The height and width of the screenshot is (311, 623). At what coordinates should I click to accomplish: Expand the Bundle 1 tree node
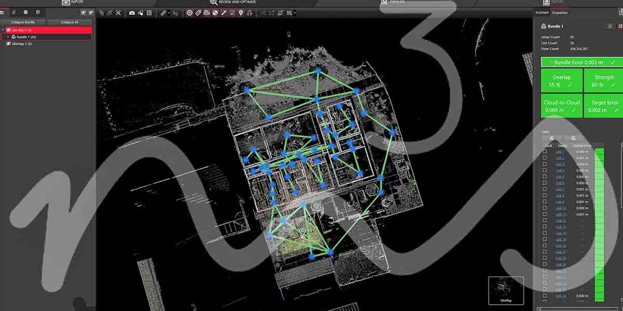coord(7,37)
